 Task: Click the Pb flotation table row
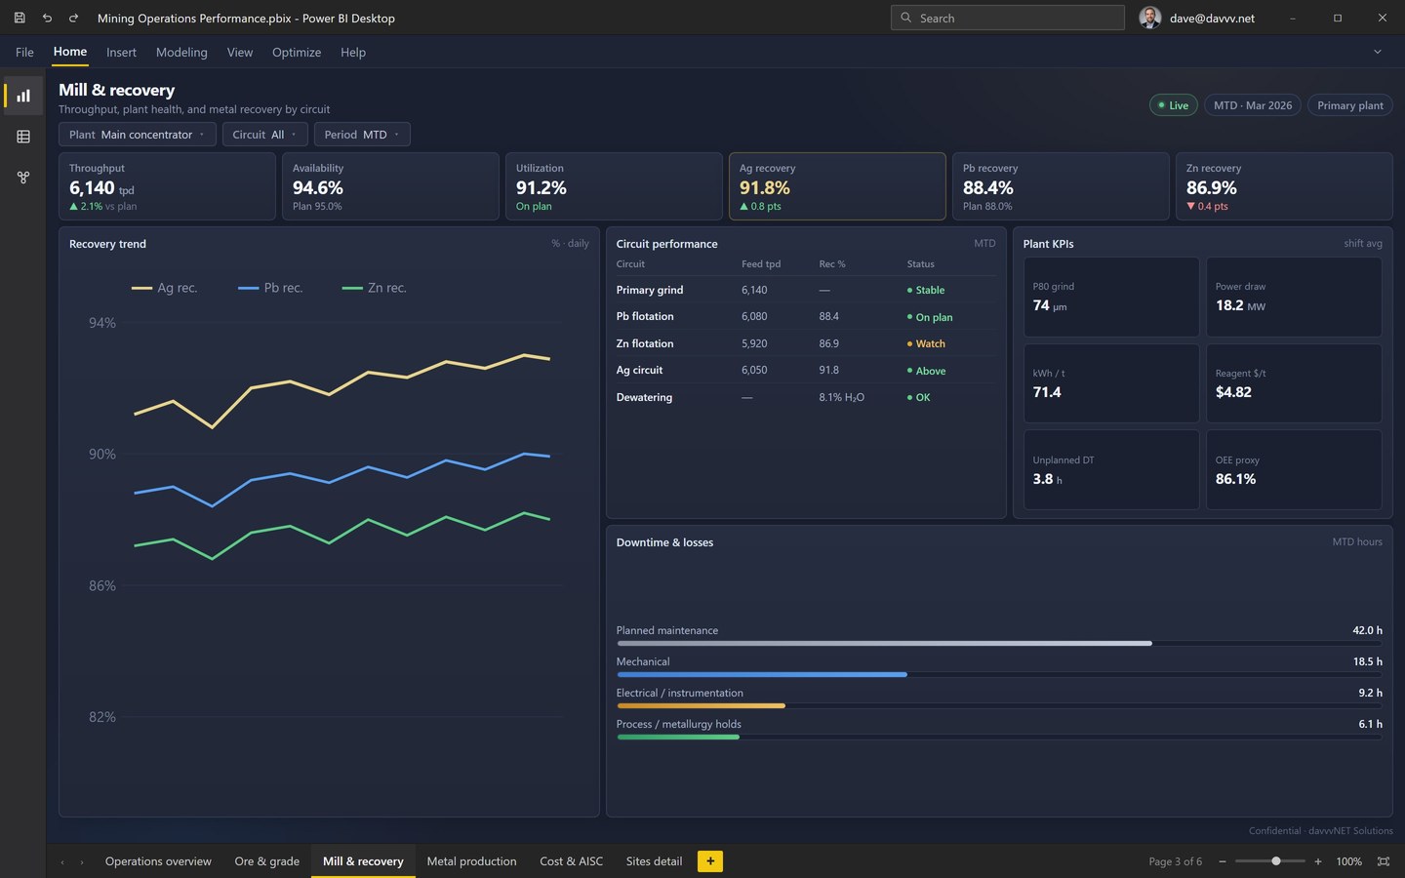tap(806, 316)
